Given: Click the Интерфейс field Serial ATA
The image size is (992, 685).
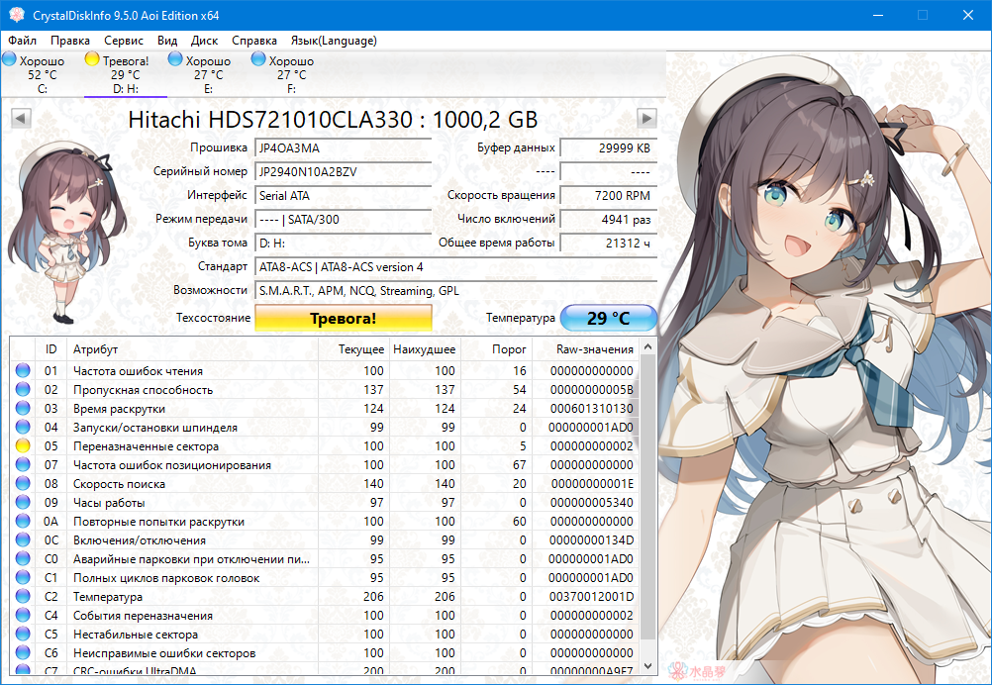Looking at the screenshot, I should coord(343,195).
